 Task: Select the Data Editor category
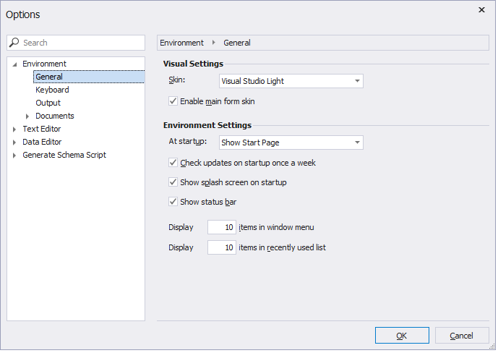(42, 143)
